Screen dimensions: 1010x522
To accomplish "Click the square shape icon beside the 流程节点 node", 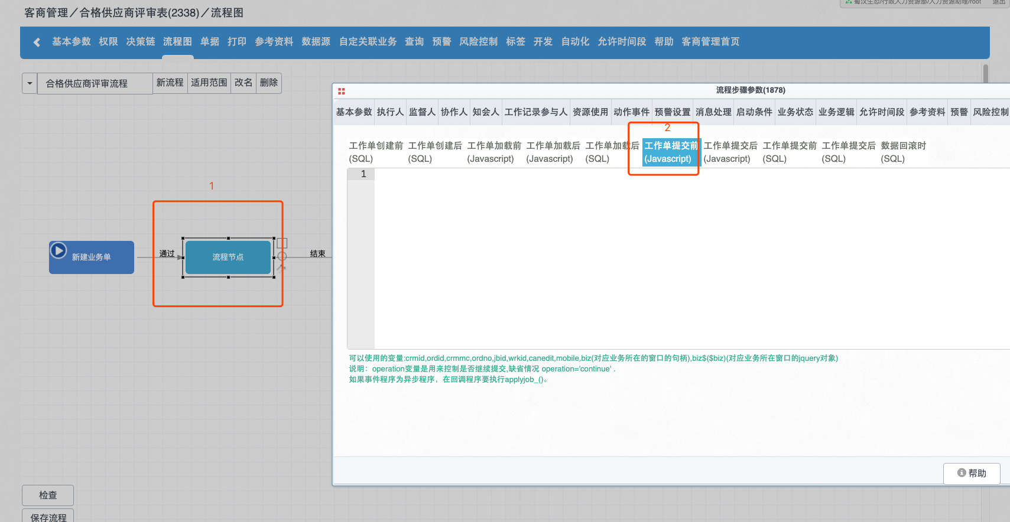I will (x=282, y=243).
